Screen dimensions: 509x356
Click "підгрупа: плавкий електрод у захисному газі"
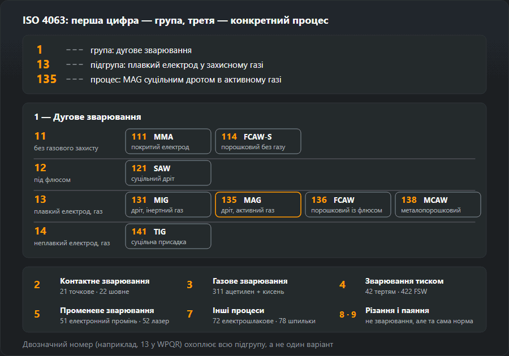177,65
